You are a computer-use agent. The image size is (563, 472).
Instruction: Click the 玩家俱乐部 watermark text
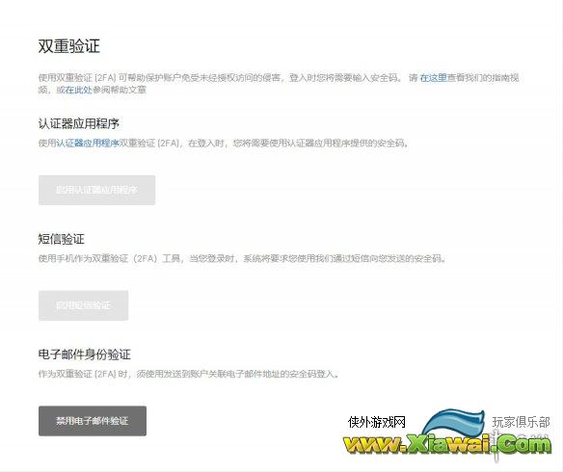[x=521, y=422]
